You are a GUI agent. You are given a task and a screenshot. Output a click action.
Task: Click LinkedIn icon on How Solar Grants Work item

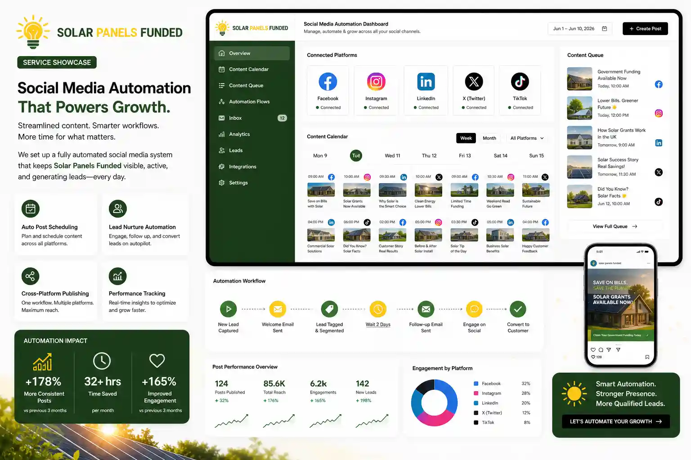[x=659, y=143]
